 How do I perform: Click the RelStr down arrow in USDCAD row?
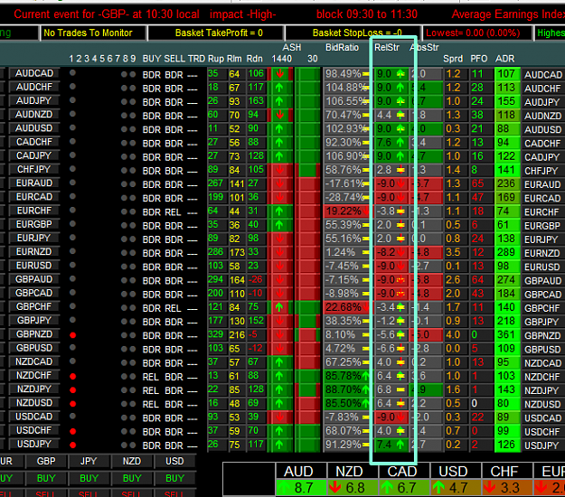(400, 417)
